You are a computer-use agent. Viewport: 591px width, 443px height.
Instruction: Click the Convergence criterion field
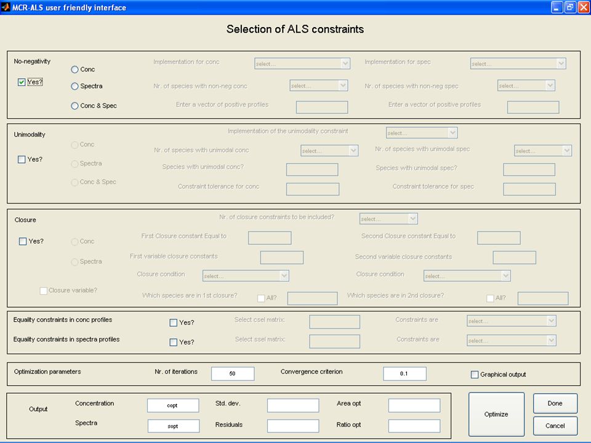[x=405, y=373]
